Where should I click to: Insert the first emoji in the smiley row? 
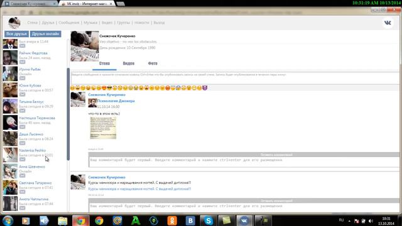click(73, 88)
